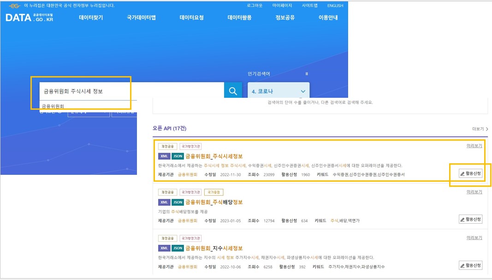Image resolution: width=492 pixels, height=280 pixels.
Task: Open the 정보공유 menu
Action: pos(285,18)
